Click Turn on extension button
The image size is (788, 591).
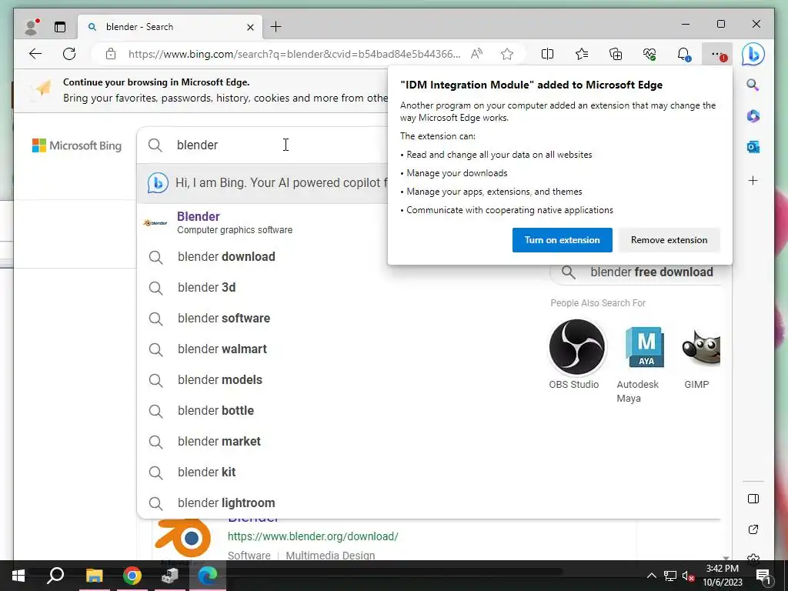562,240
